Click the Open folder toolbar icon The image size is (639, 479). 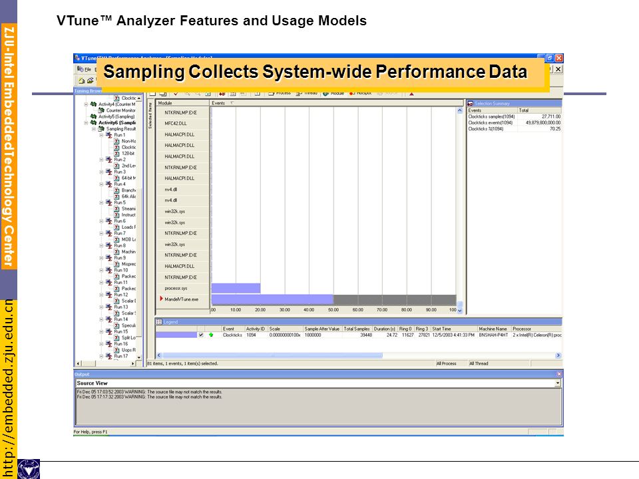coord(91,80)
